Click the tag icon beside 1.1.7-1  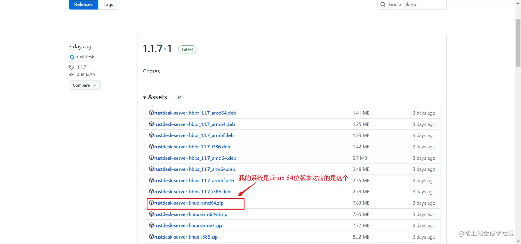(71, 67)
